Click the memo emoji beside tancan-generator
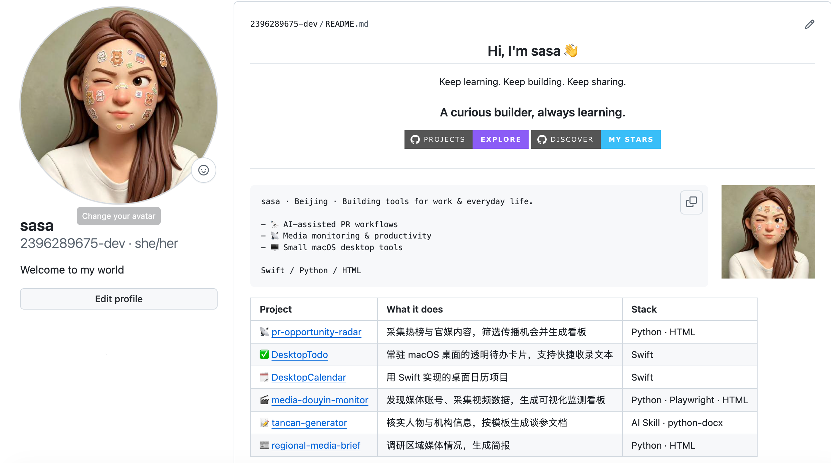This screenshot has height=463, width=831. coord(264,423)
